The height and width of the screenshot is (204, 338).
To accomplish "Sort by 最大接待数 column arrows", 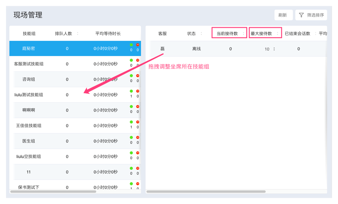I will click(x=278, y=33).
